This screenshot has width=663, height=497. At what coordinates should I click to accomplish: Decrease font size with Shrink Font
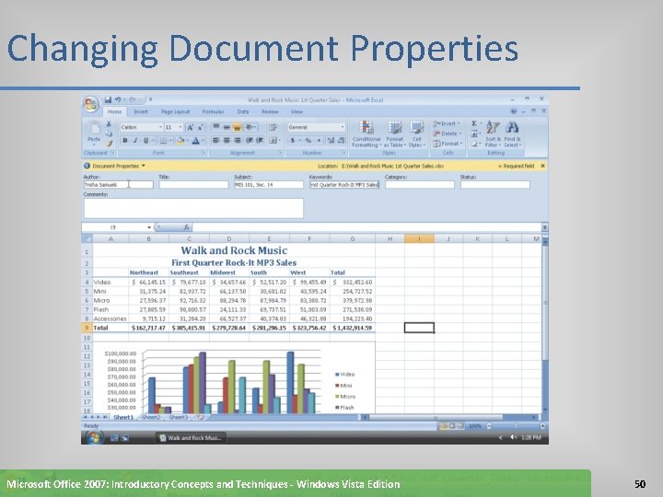point(201,127)
